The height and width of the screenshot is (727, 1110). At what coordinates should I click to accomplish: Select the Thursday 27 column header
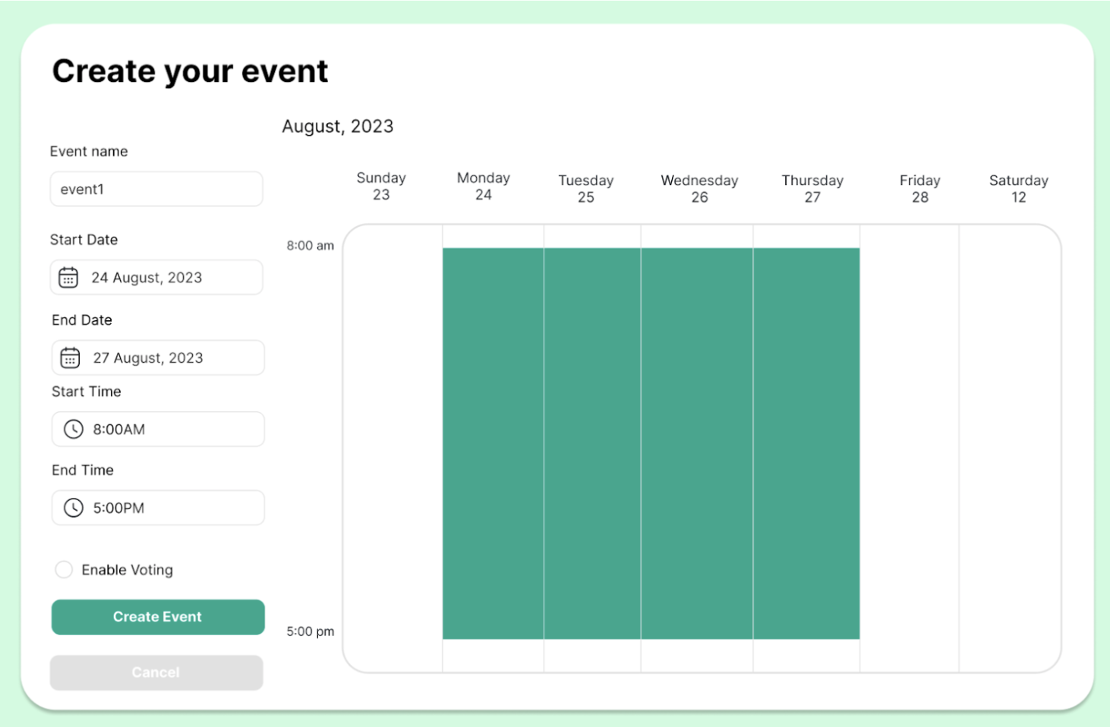(x=812, y=189)
